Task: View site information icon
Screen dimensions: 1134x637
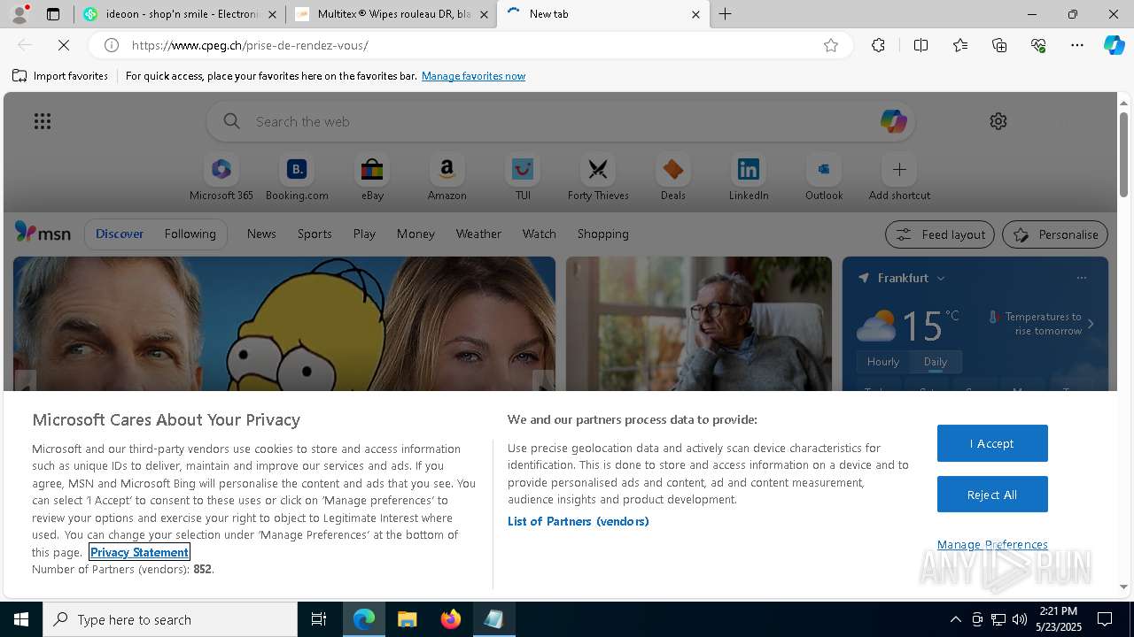Action: (x=112, y=45)
